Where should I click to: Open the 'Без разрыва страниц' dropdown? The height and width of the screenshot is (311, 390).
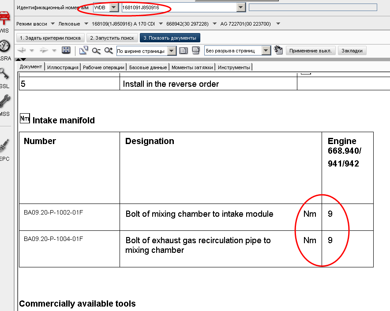266,51
